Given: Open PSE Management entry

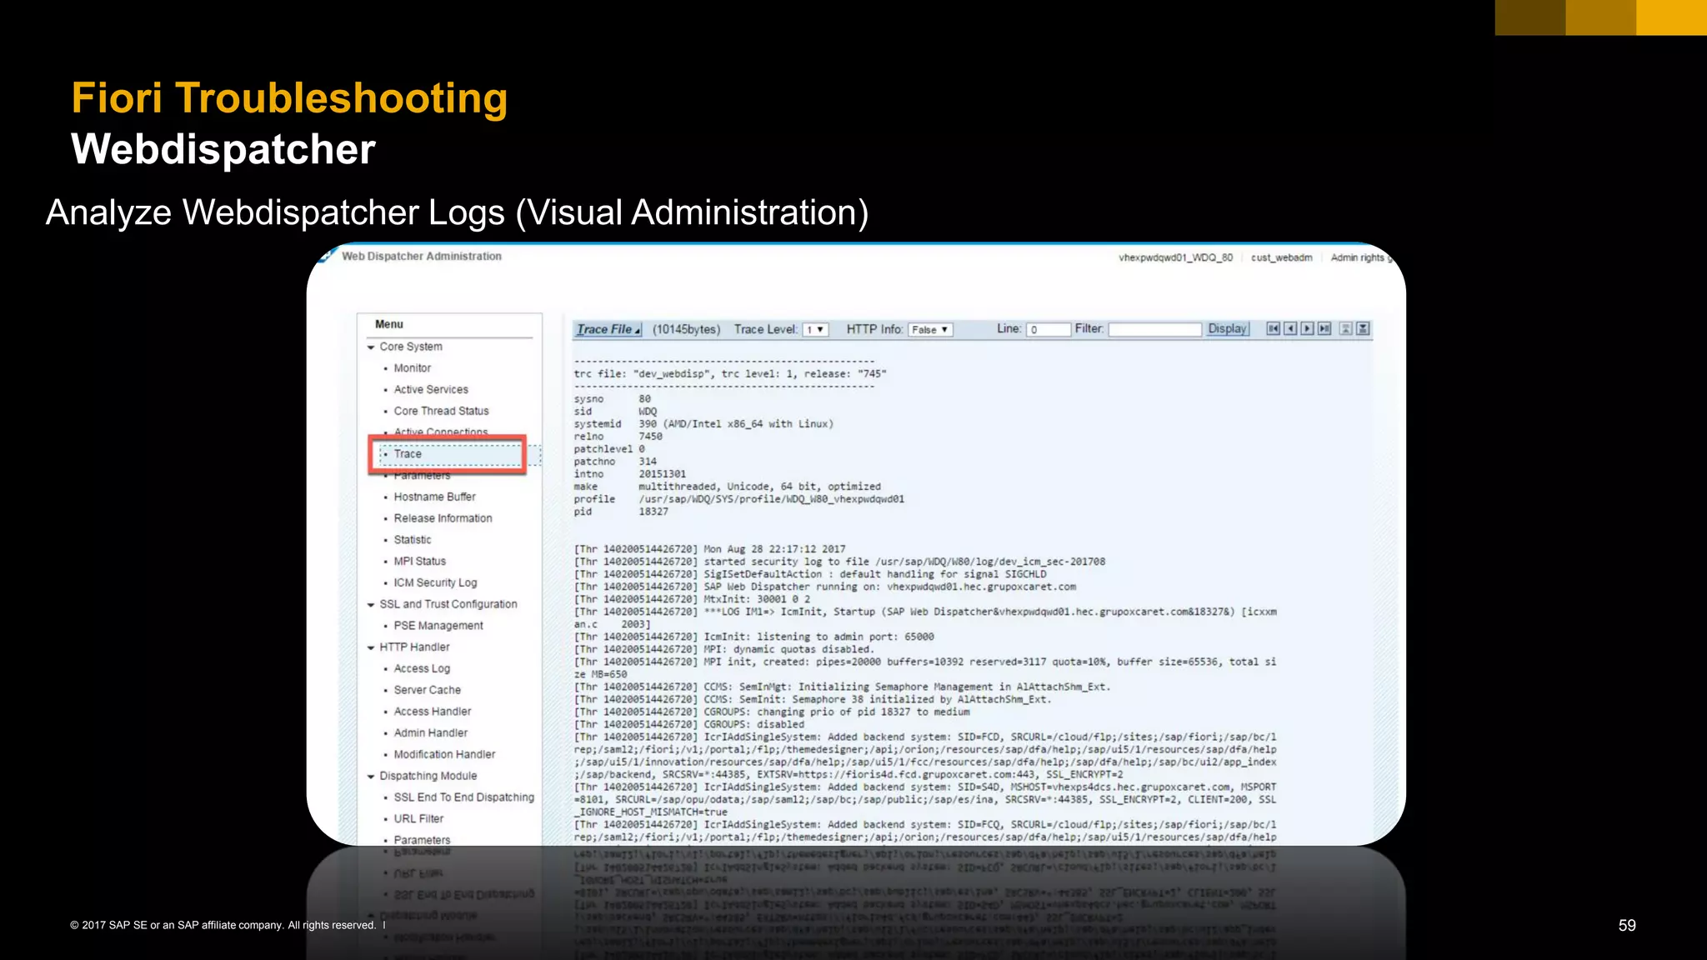Looking at the screenshot, I should coord(438,626).
